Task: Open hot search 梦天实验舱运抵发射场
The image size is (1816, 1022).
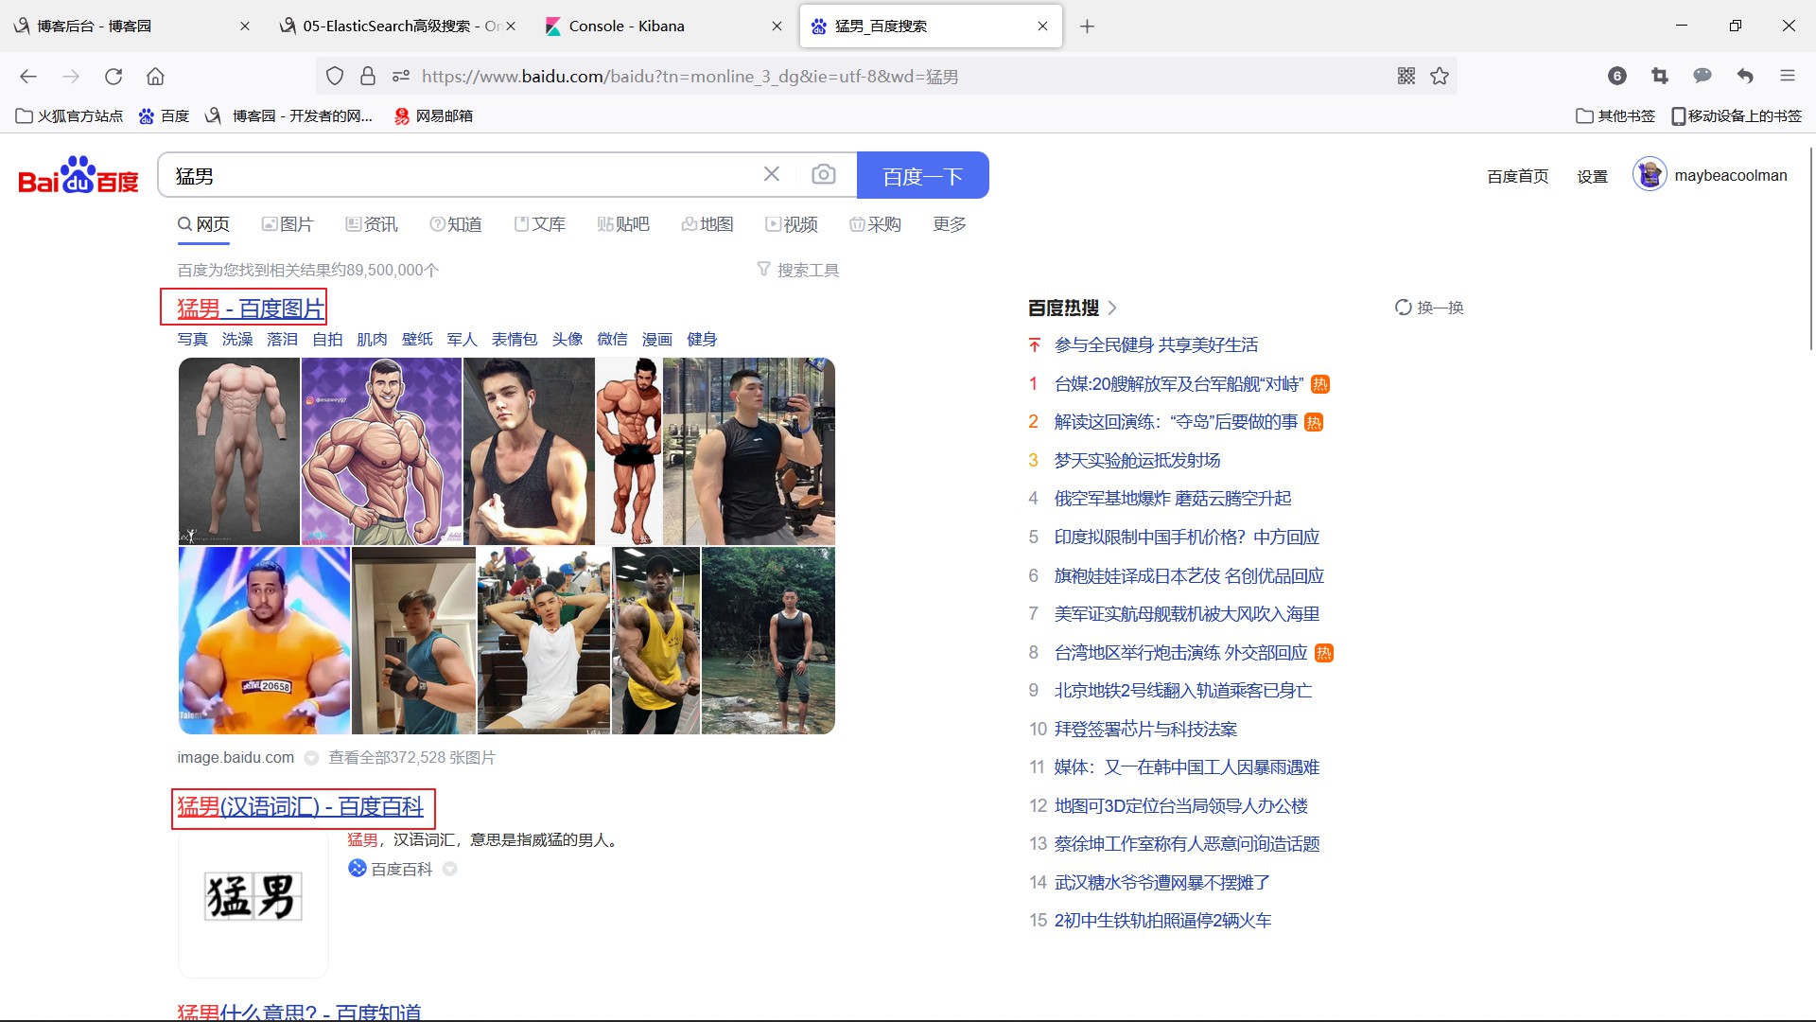Action: [x=1138, y=460]
